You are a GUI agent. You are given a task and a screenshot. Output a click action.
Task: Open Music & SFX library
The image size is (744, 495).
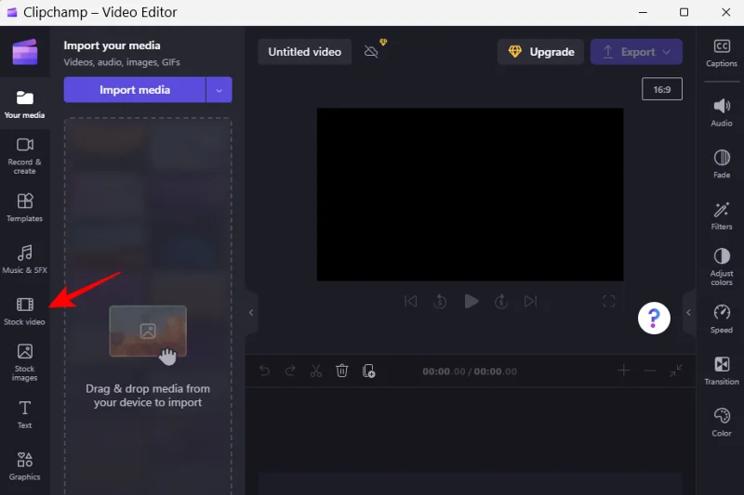[25, 259]
